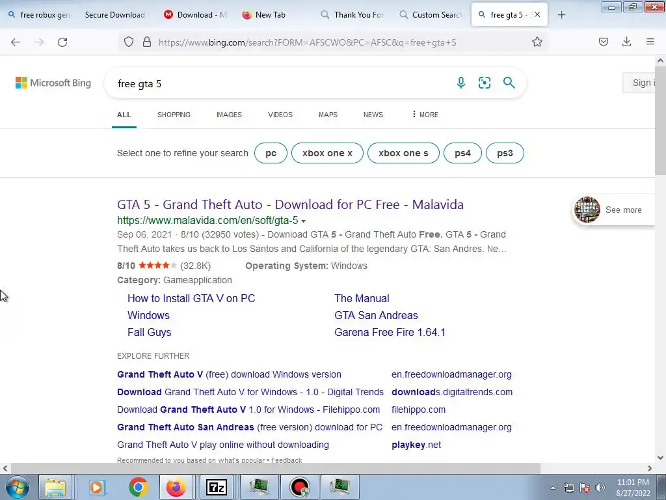The width and height of the screenshot is (666, 500).
Task: Click the forward navigation arrow
Action: point(39,42)
